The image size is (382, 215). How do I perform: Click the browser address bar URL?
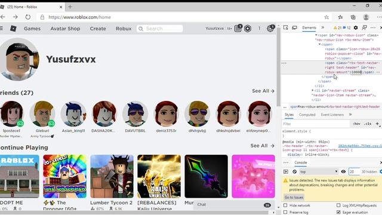coord(79,17)
